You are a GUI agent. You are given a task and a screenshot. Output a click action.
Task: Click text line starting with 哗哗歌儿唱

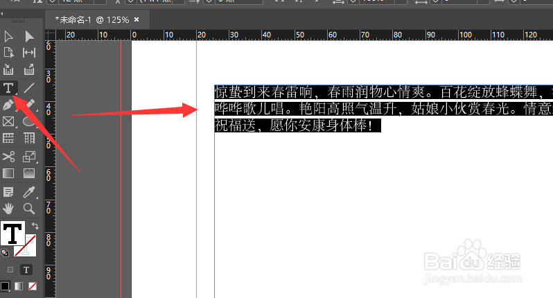tap(384, 109)
